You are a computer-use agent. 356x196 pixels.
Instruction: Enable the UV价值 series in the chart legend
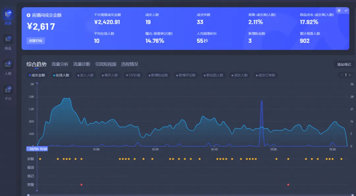(133, 75)
